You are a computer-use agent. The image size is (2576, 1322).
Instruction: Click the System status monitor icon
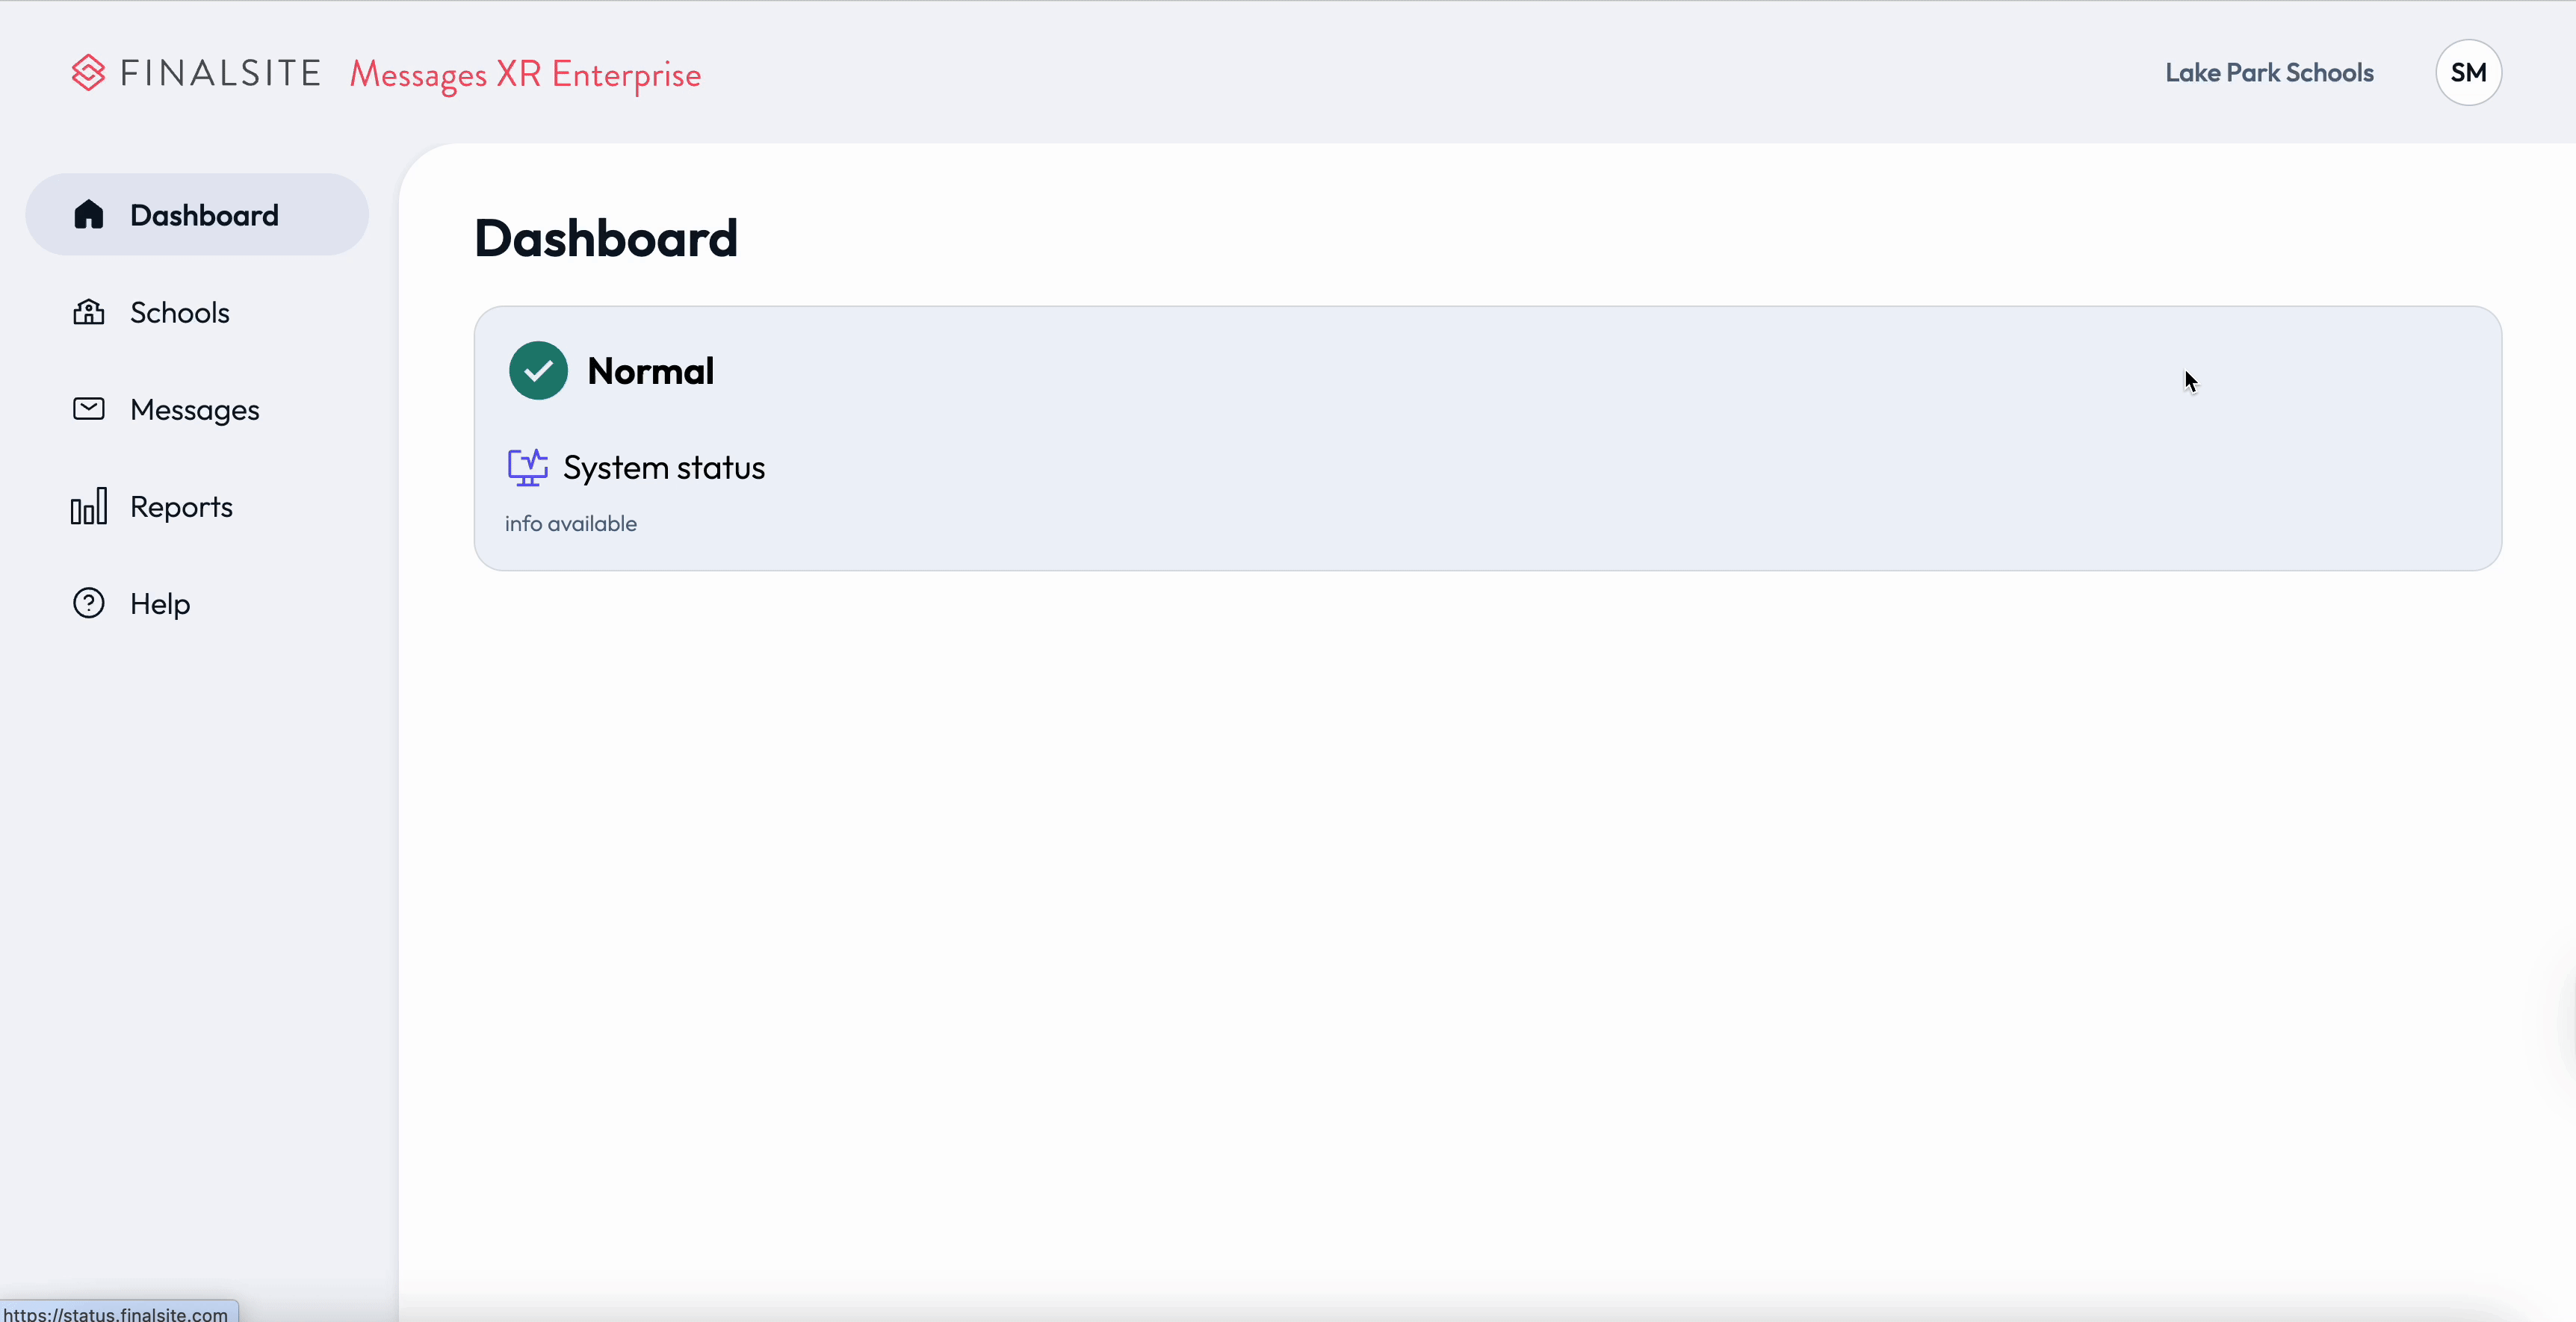pos(528,468)
